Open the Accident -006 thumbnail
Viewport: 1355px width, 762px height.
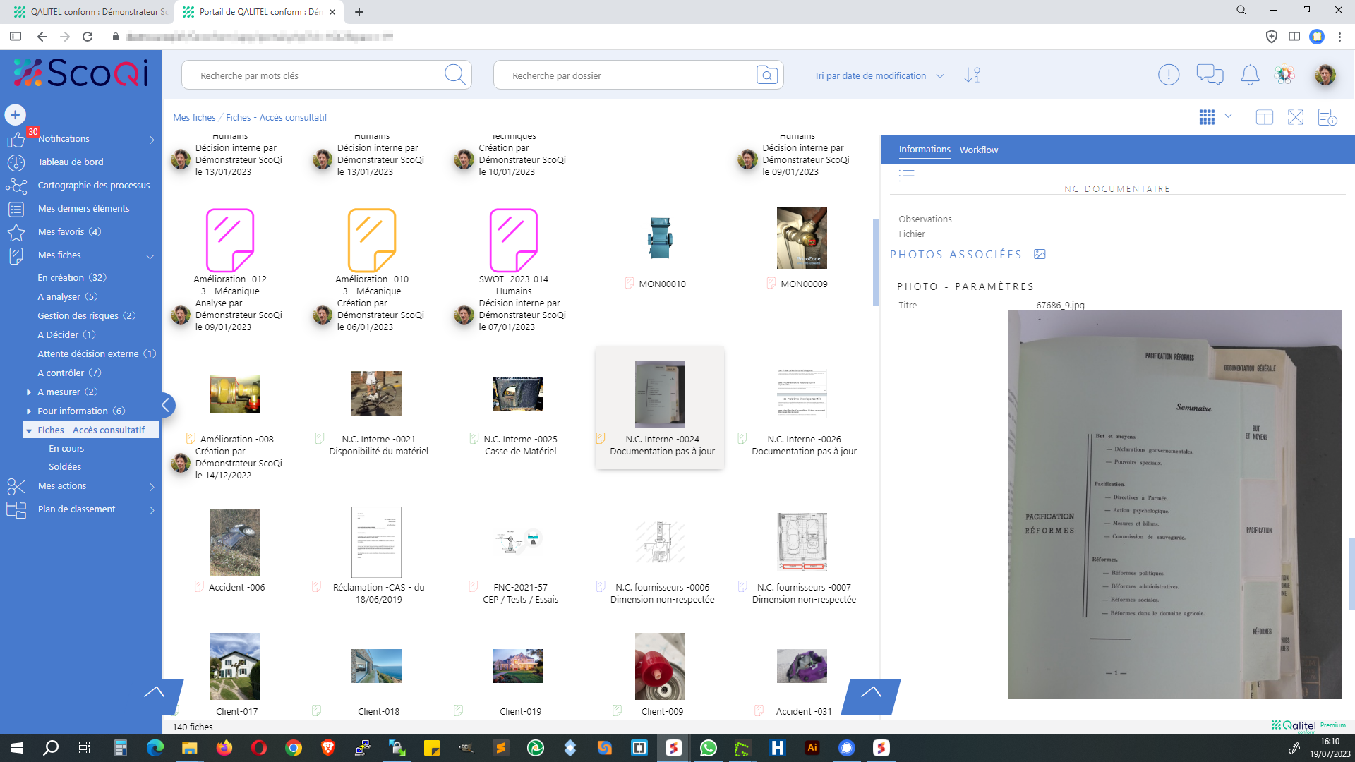pyautogui.click(x=234, y=542)
